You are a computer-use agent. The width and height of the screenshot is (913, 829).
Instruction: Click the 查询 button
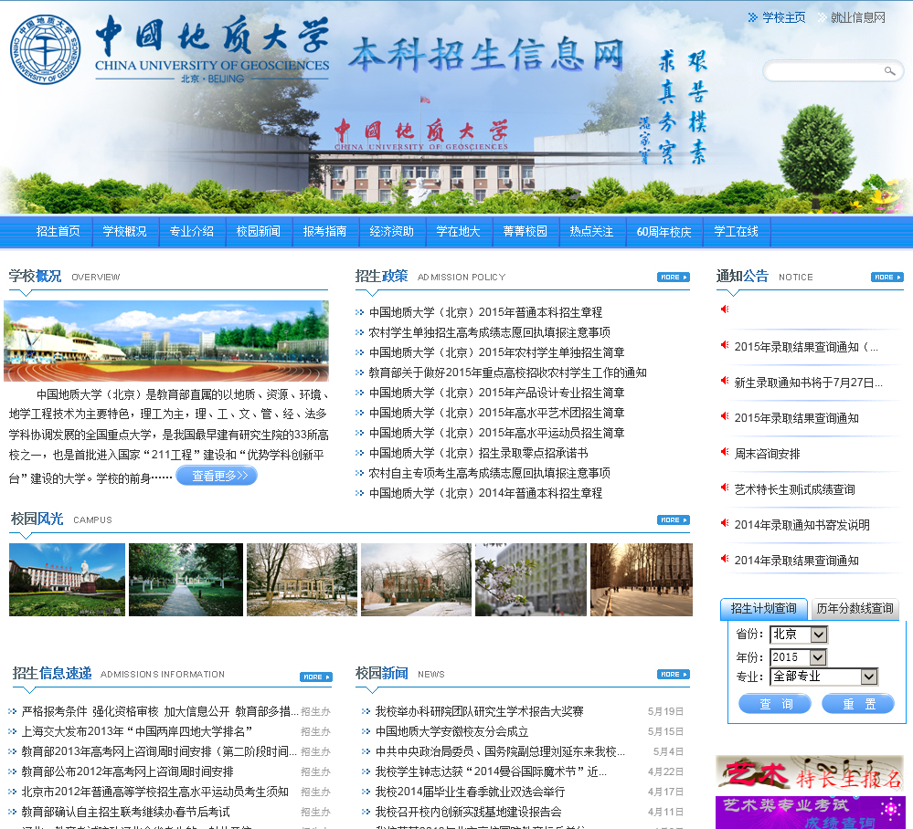coord(775,704)
